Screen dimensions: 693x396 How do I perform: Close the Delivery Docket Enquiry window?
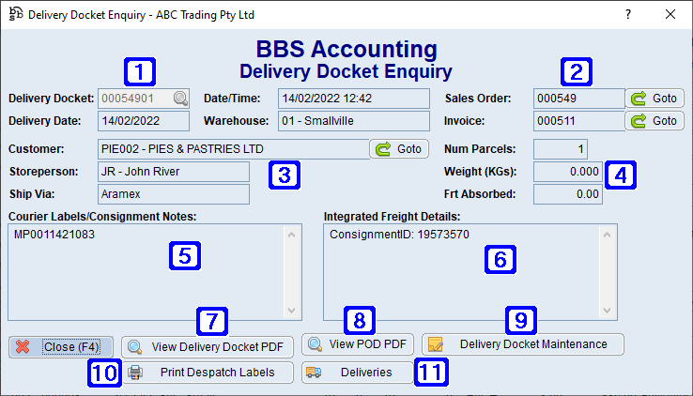[x=670, y=15]
